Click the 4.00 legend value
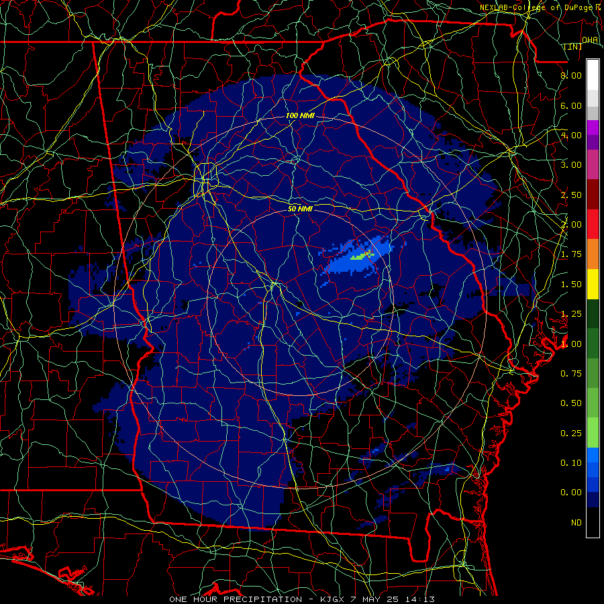 pyautogui.click(x=571, y=135)
